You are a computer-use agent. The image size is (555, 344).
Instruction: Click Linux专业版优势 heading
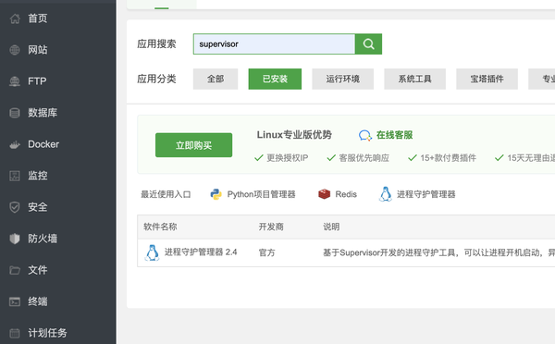(294, 135)
